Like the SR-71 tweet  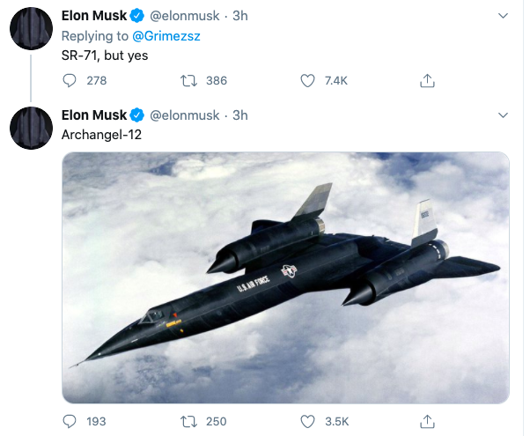pyautogui.click(x=307, y=80)
